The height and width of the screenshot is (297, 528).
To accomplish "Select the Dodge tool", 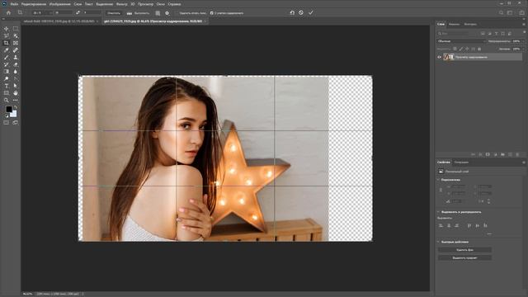I will [x=7, y=78].
